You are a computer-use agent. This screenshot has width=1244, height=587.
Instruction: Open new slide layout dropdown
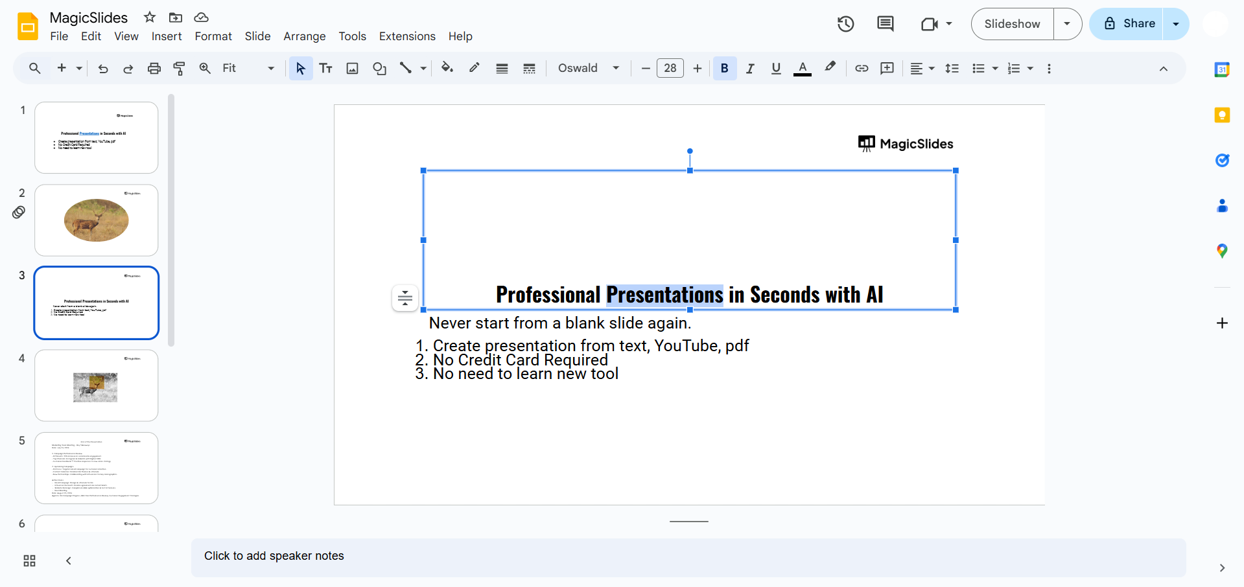79,68
